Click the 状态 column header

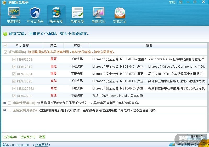point(77,45)
